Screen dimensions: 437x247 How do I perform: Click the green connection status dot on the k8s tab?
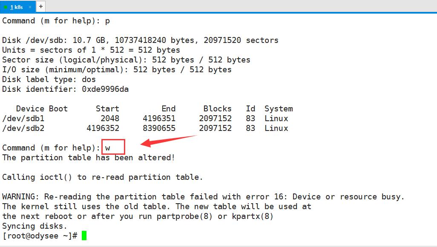click(x=5, y=7)
